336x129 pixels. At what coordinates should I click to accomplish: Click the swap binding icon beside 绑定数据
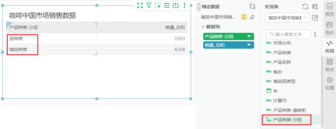coord(253,6)
